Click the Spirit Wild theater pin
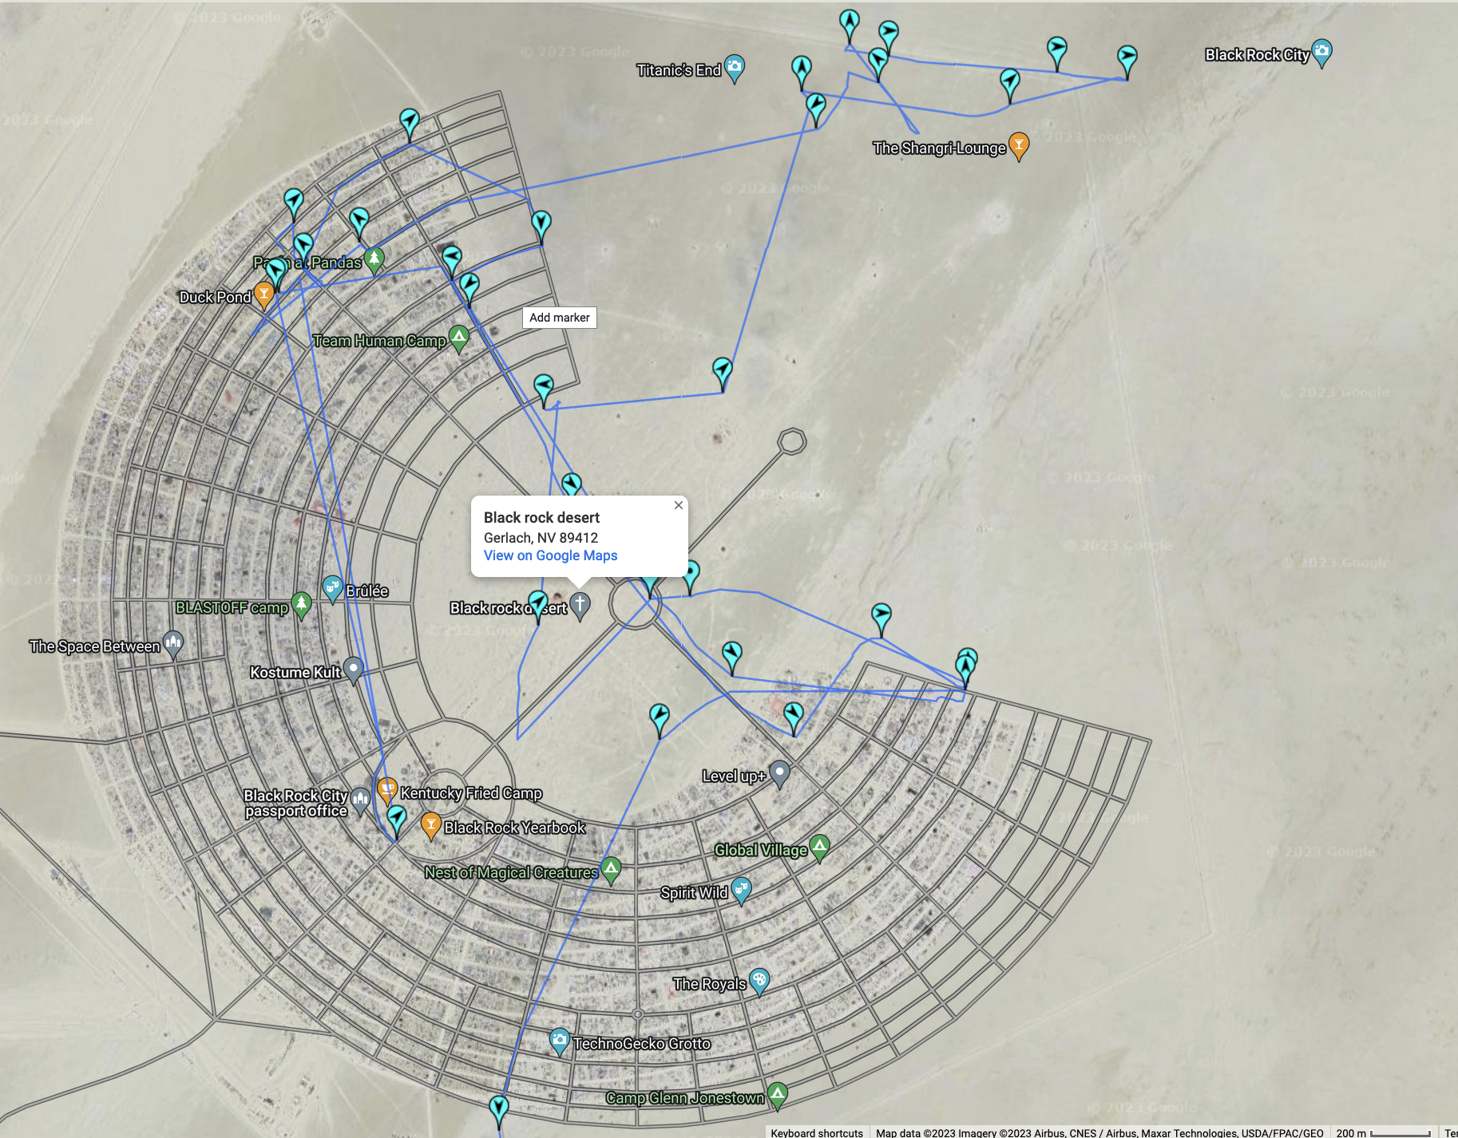The height and width of the screenshot is (1138, 1458). (x=742, y=891)
